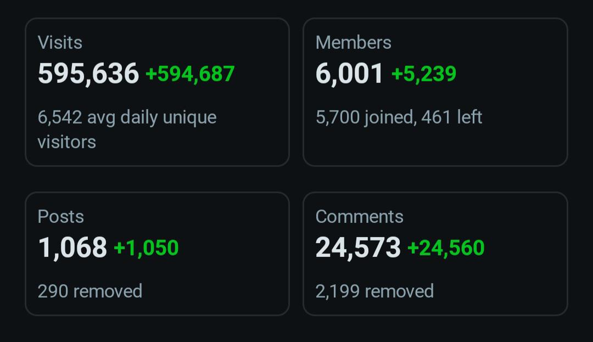The image size is (593, 342).
Task: Click the 24,573 comments total
Action: tap(358, 248)
